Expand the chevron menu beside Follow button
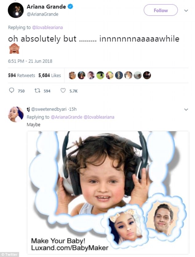The width and height of the screenshot is (195, 257). tap(186, 11)
